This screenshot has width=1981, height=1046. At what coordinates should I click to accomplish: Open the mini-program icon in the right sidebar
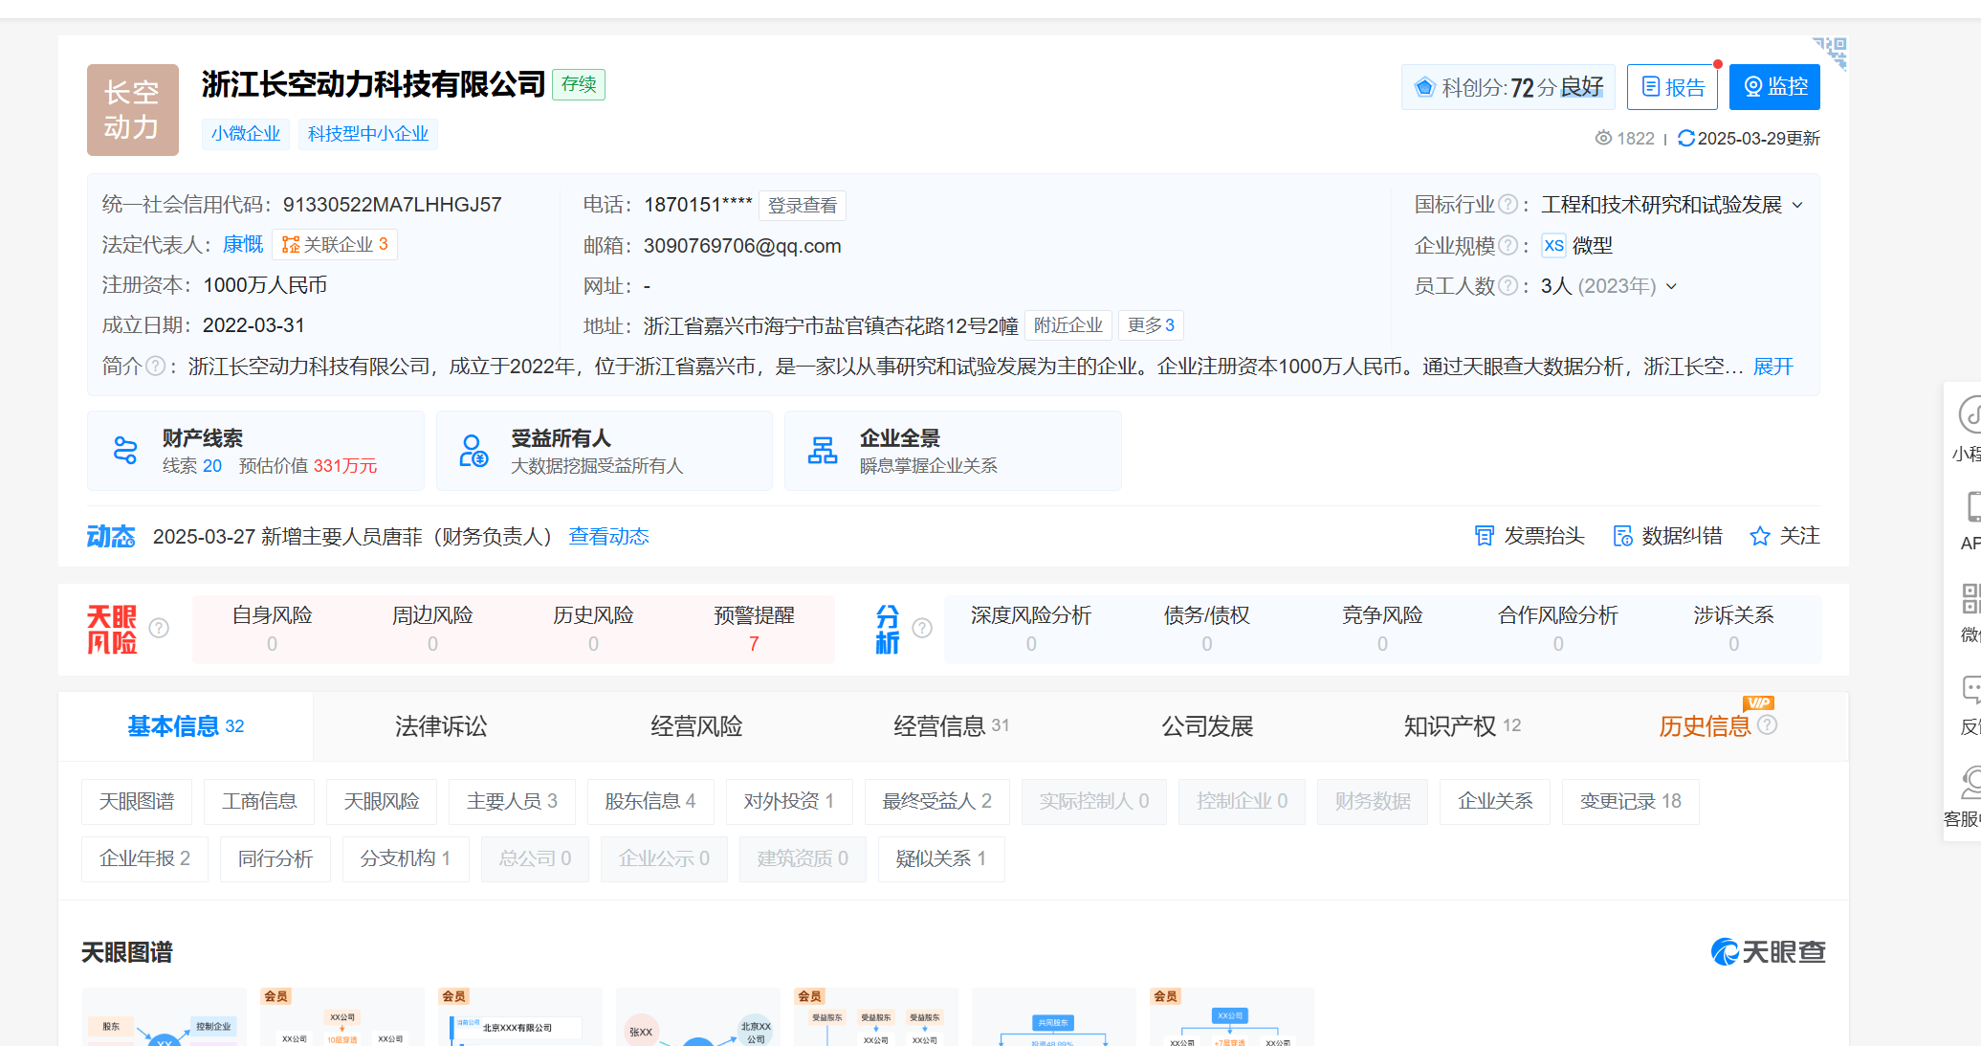1970,415
